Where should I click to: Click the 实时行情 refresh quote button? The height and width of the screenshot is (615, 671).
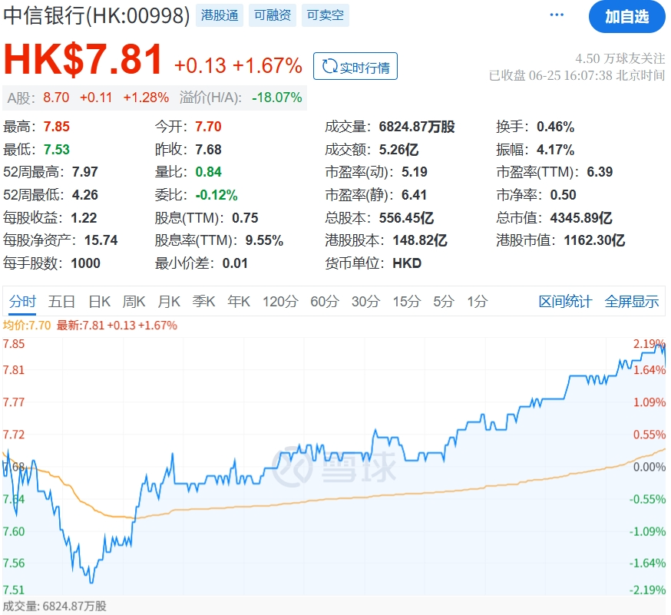point(355,66)
